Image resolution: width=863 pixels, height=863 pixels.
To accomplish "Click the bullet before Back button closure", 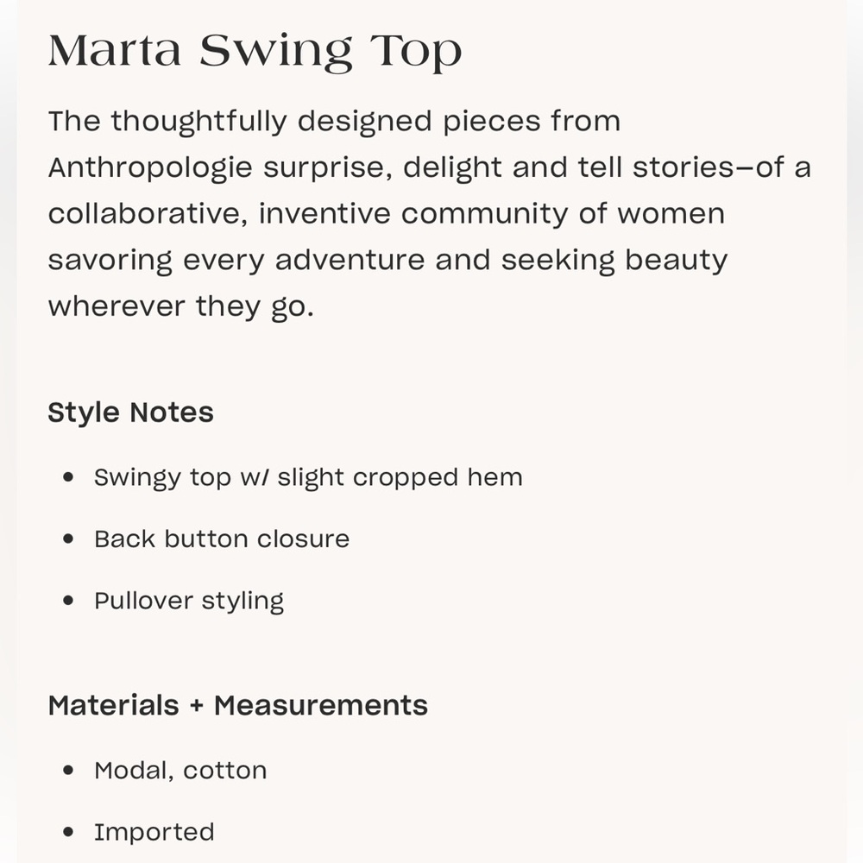I will click(x=68, y=539).
